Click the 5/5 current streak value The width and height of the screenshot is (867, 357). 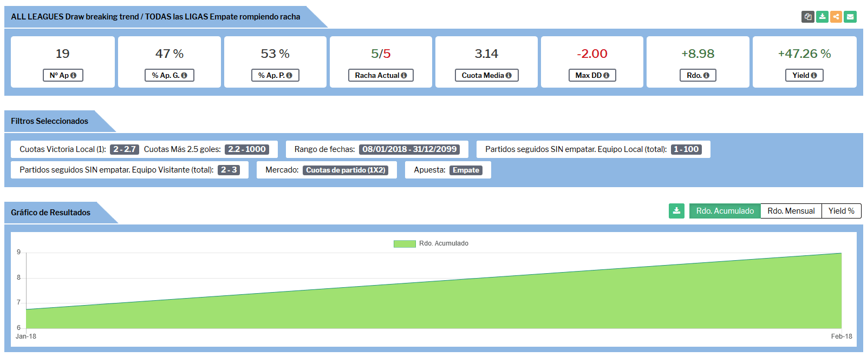(x=381, y=54)
